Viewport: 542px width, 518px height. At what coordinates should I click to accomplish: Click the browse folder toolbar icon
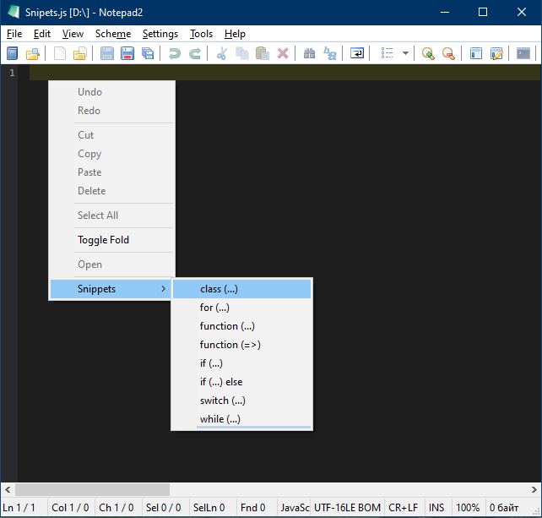coord(80,53)
